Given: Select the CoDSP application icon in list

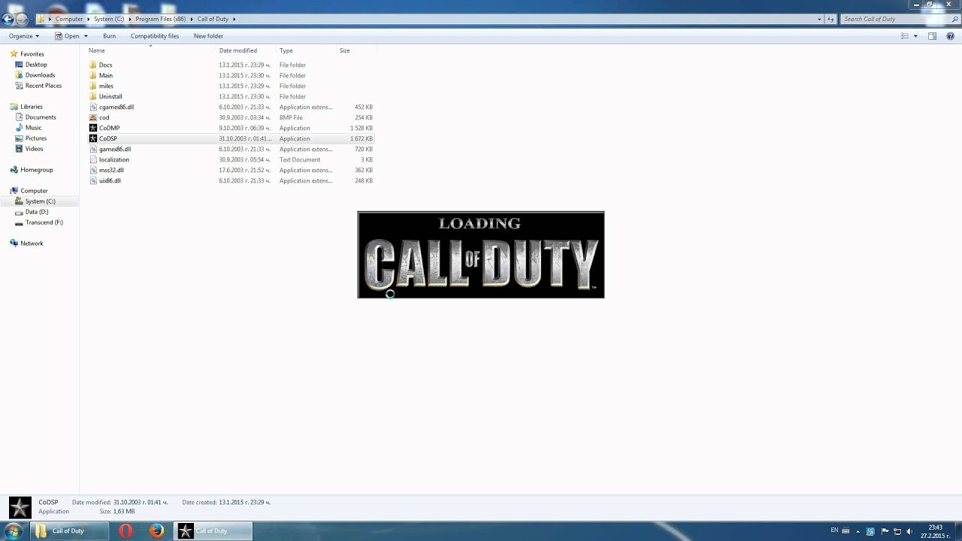Looking at the screenshot, I should pyautogui.click(x=93, y=138).
